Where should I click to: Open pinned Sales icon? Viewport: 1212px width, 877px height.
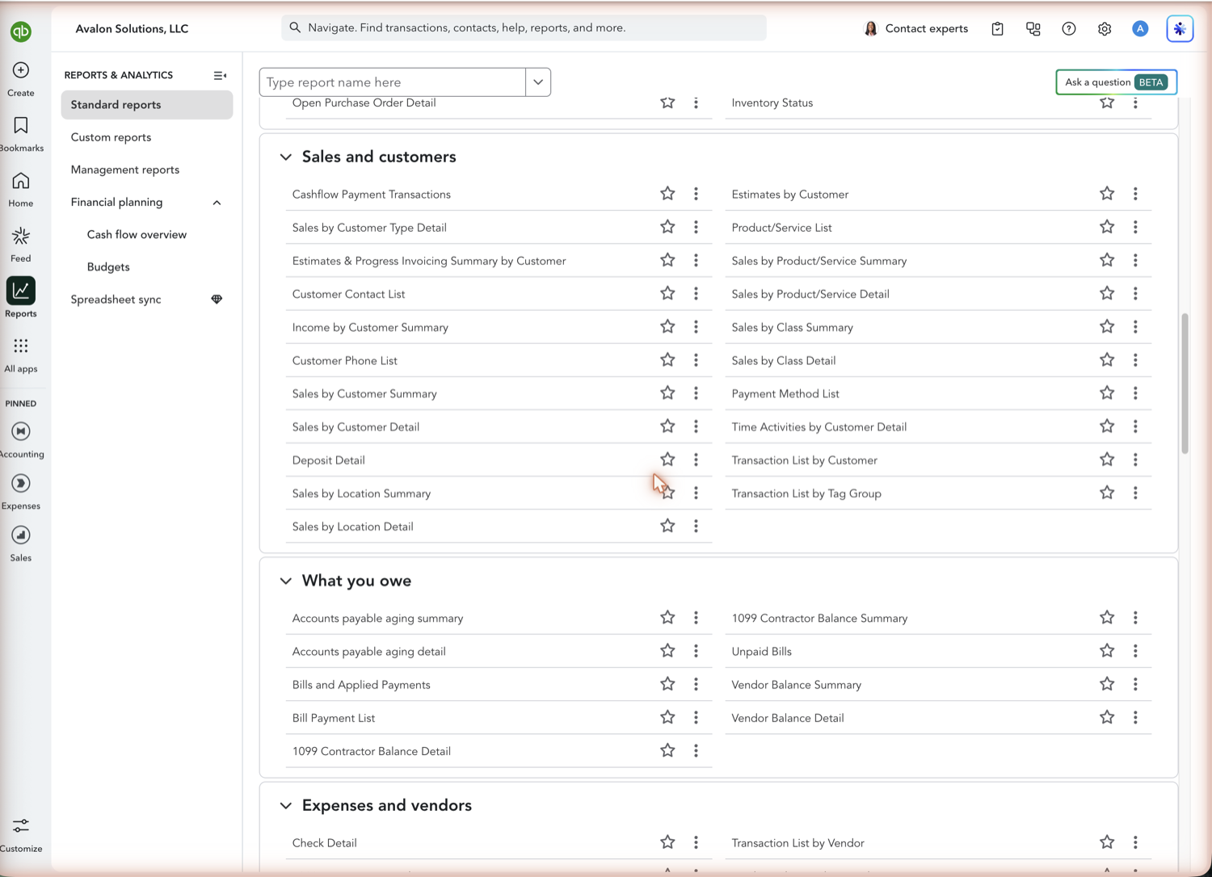[x=21, y=535]
